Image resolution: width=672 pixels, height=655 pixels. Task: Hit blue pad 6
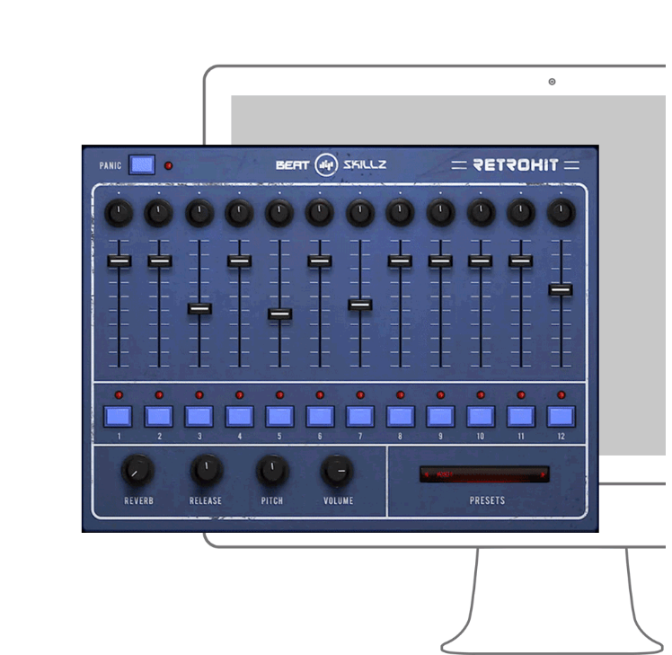(320, 416)
